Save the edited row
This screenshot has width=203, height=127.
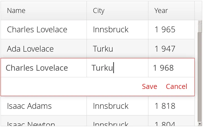pyautogui.click(x=149, y=86)
